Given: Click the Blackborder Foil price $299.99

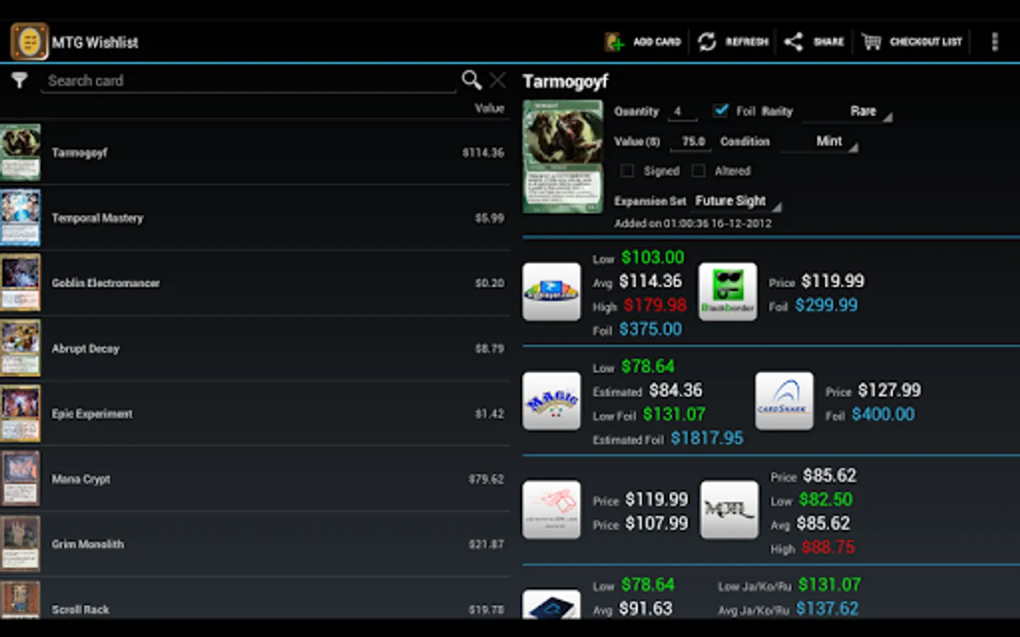Looking at the screenshot, I should coord(826,305).
